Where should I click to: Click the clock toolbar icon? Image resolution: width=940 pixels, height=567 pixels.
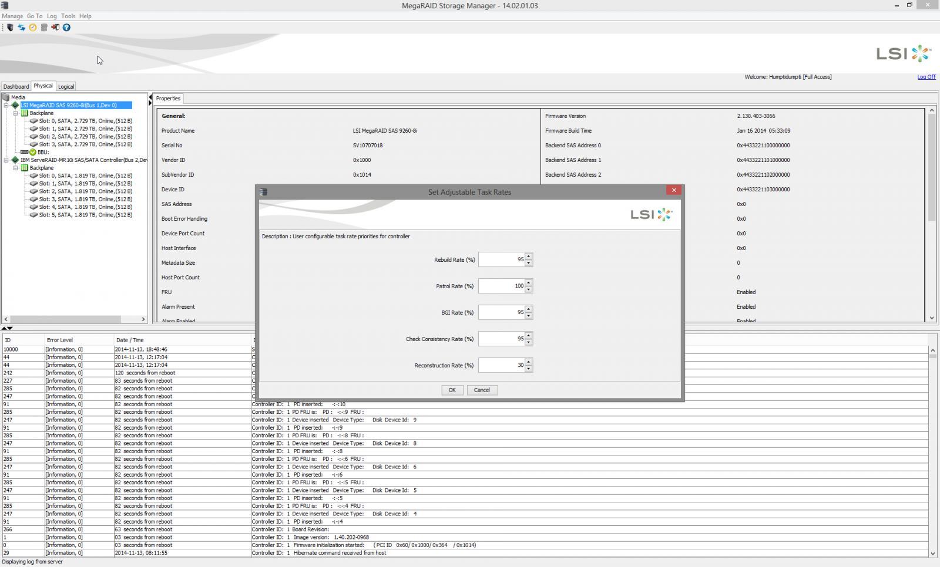[32, 28]
